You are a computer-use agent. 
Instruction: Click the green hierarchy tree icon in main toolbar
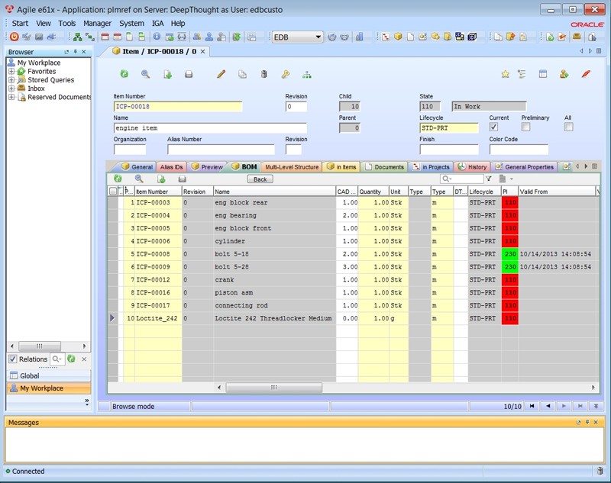pyautogui.click(x=78, y=37)
